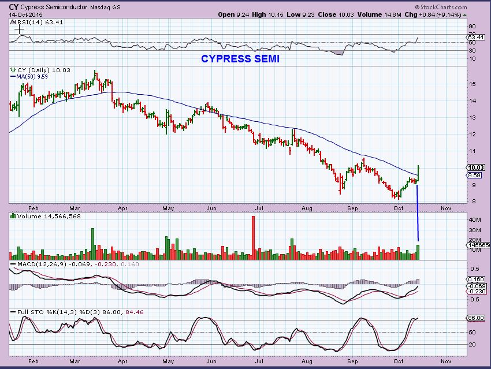Click the 20 level on stochastic axis
The image size is (491, 369).
(472, 345)
